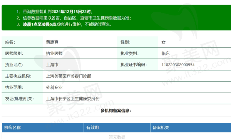Click the 有效期 column header

coord(117,127)
